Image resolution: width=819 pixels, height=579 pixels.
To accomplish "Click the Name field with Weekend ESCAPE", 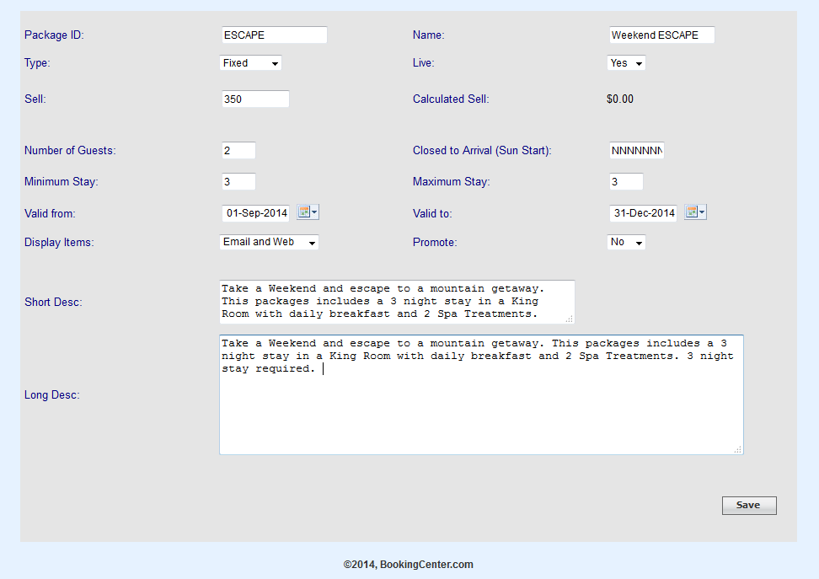I will click(661, 35).
